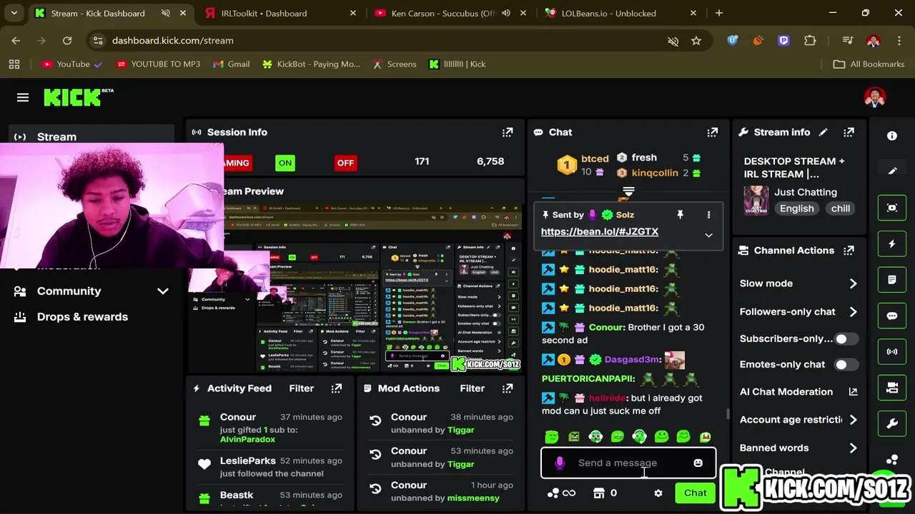Screen dimensions: 915x514
Task: Click Tiggar in first Mod Actions entry
Action: [460, 430]
